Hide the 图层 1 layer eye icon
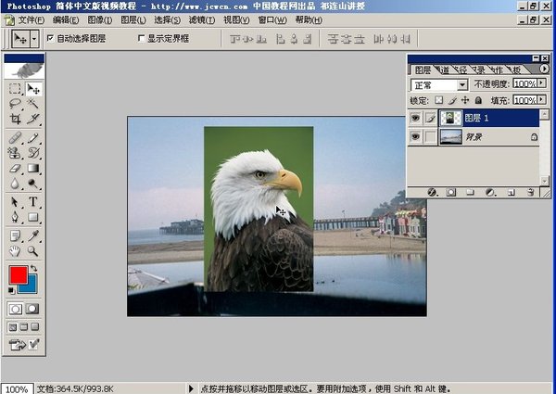 (415, 118)
